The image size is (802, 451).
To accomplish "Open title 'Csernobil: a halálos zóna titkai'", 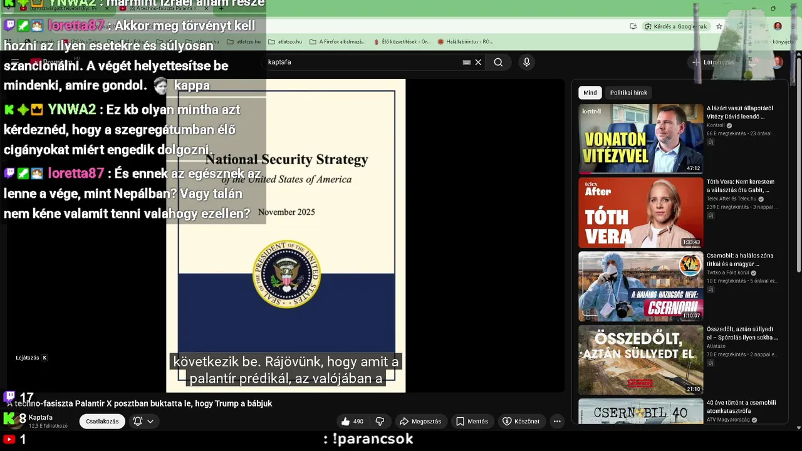I will (741, 260).
